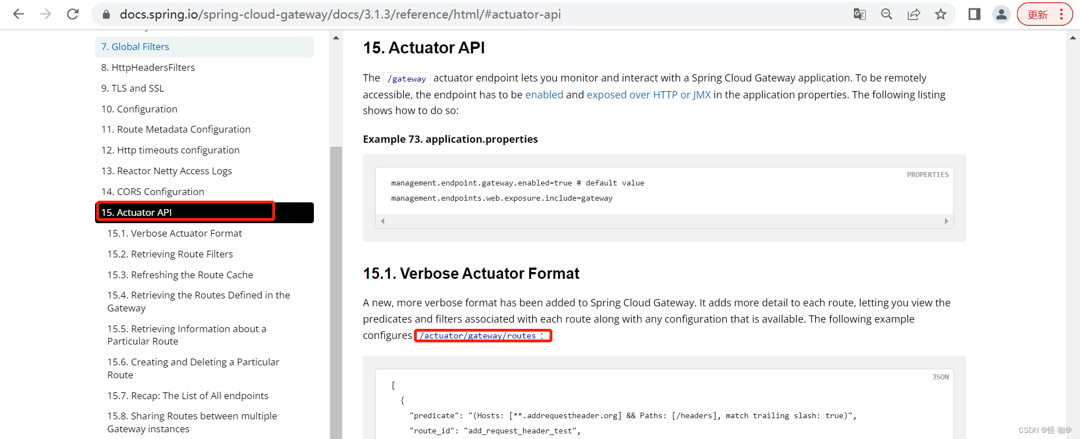Open 10. Configuration section
Image resolution: width=1080 pixels, height=439 pixels.
(139, 109)
